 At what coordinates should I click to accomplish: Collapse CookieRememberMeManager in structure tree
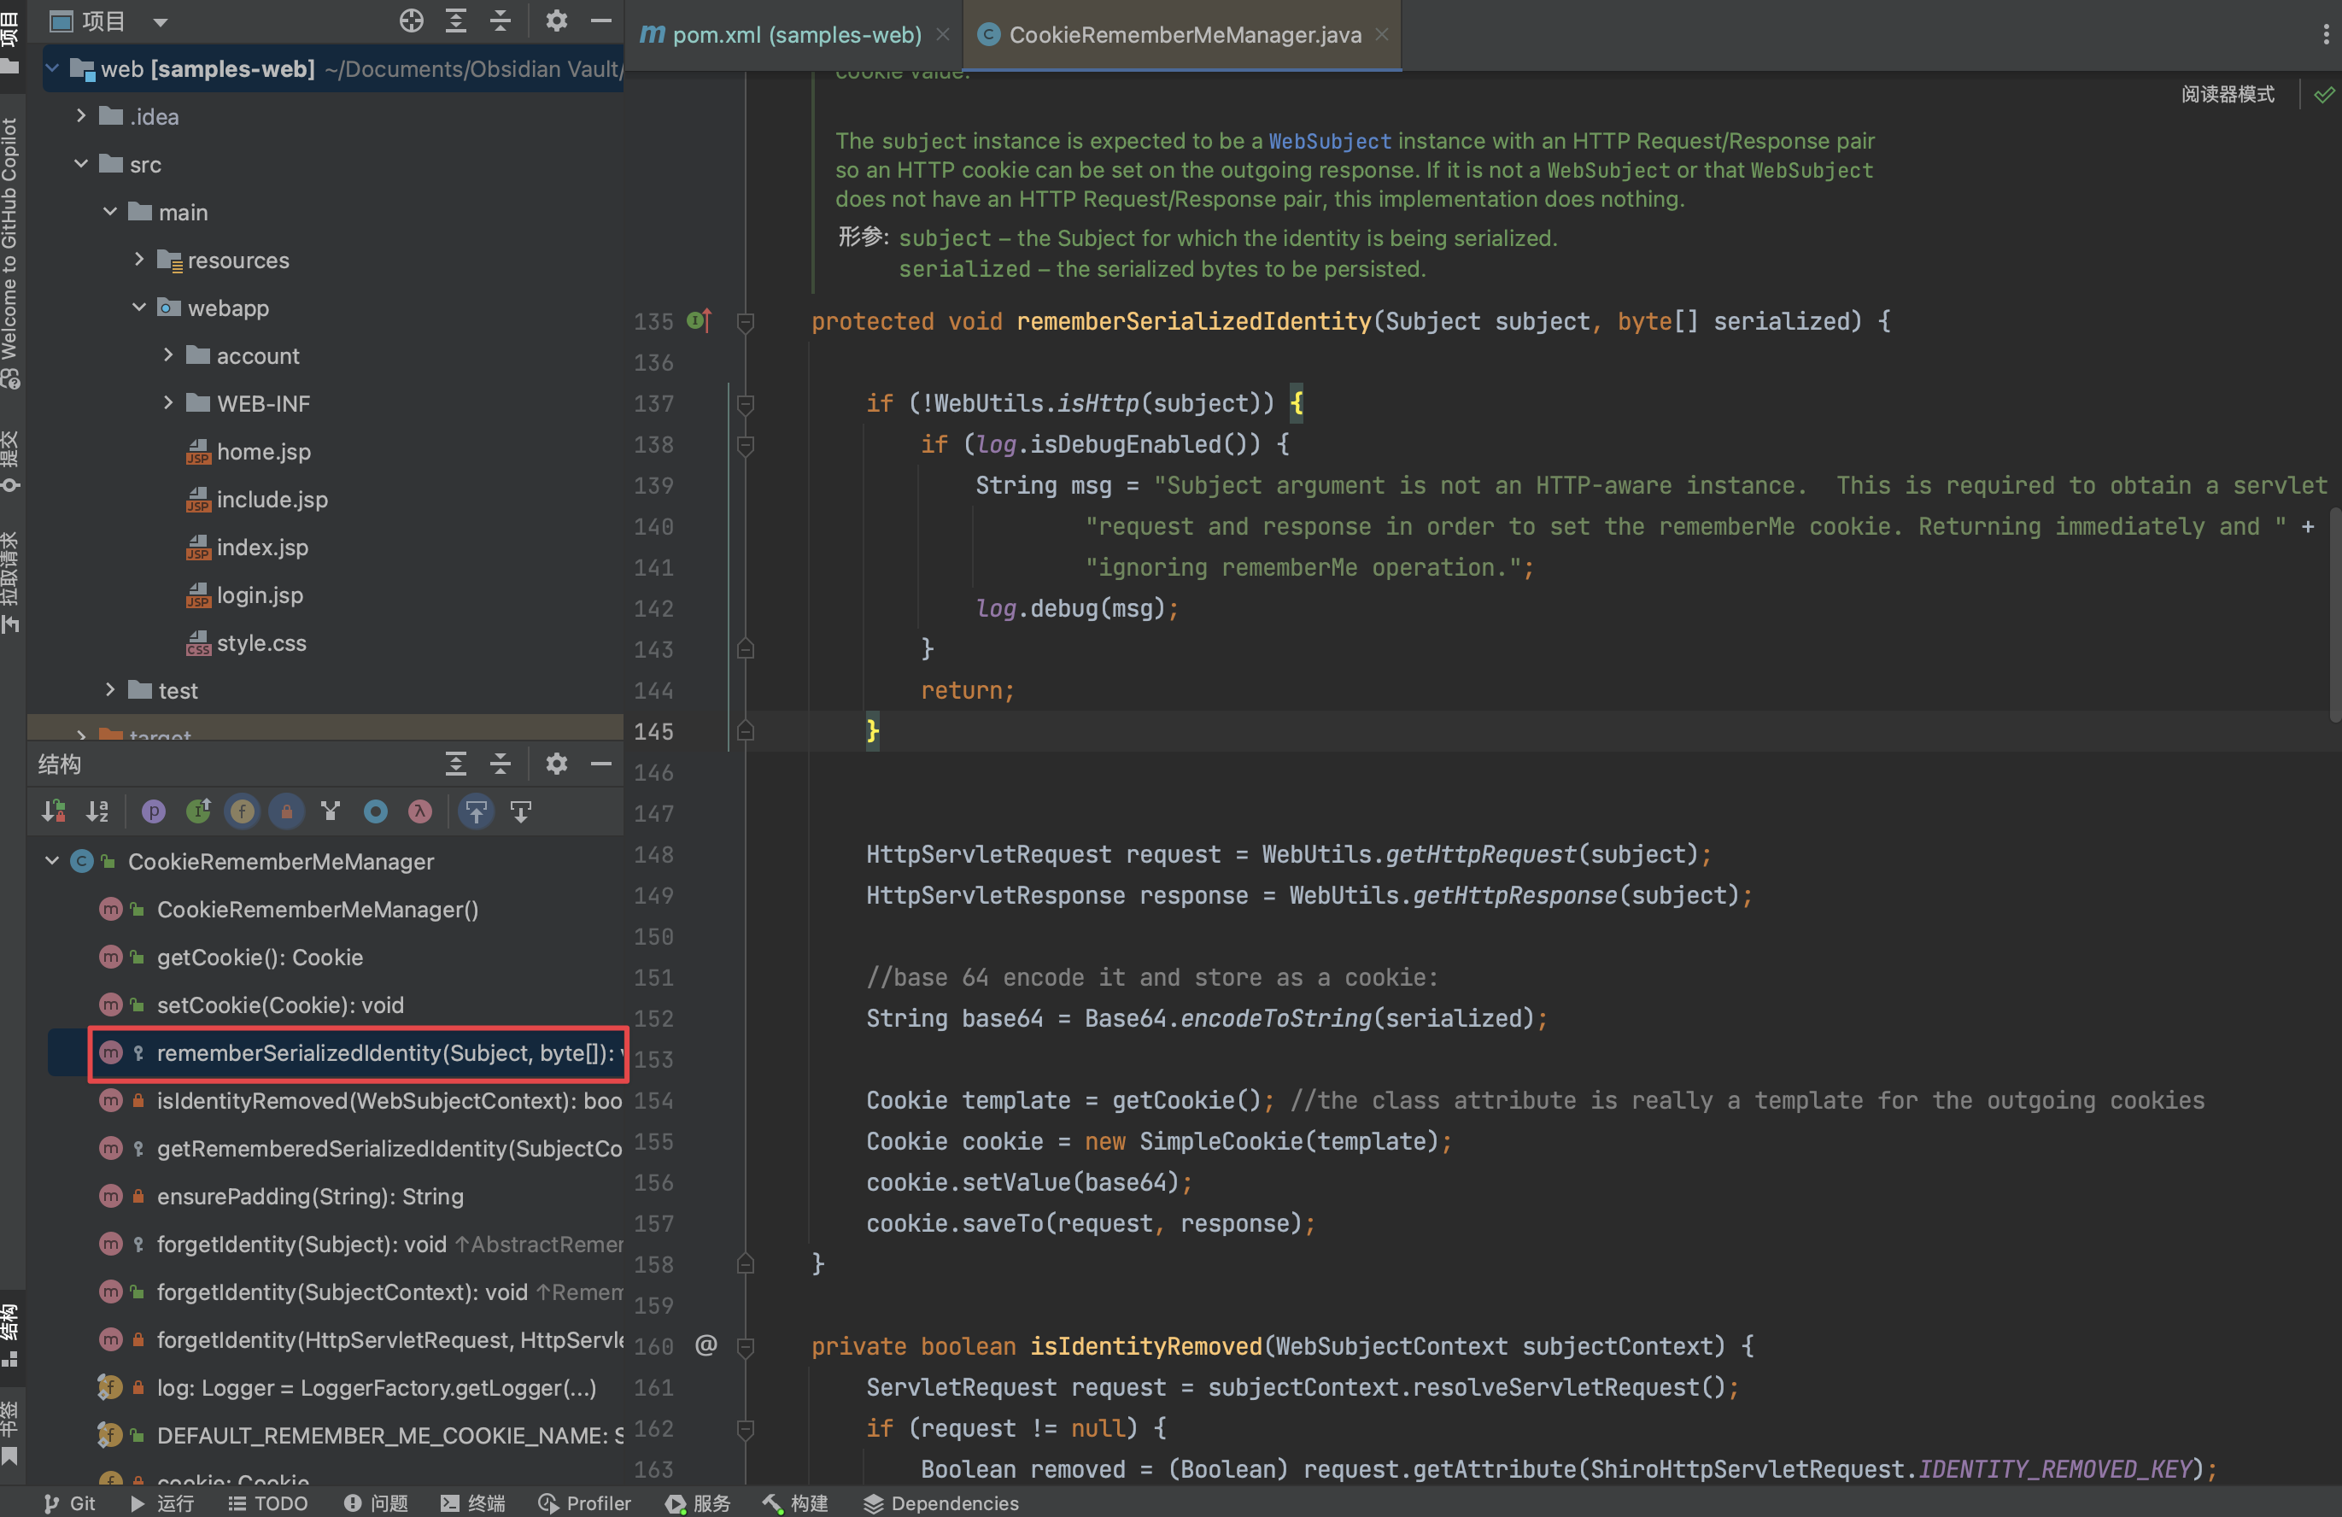(53, 861)
